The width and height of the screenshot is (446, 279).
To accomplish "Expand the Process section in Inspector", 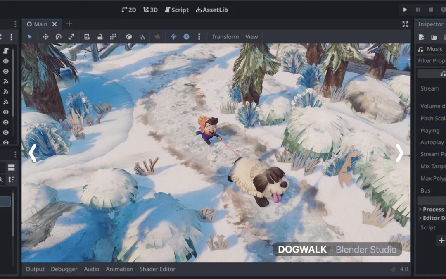I will point(432,210).
